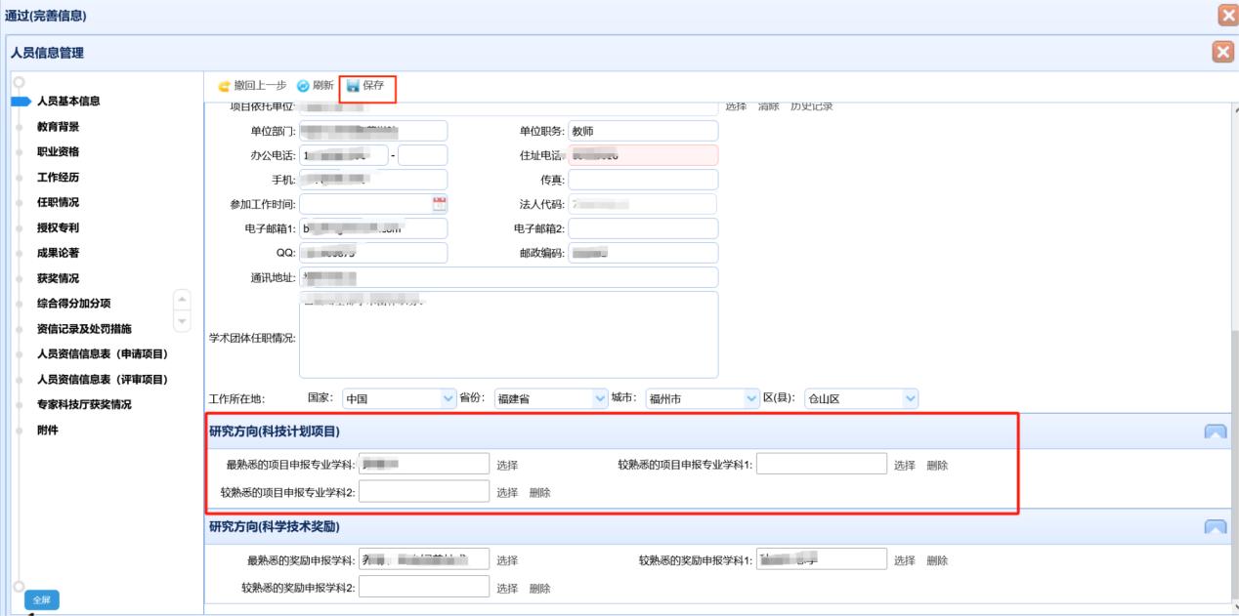Close the 人员信息管理 panel

(x=1222, y=53)
